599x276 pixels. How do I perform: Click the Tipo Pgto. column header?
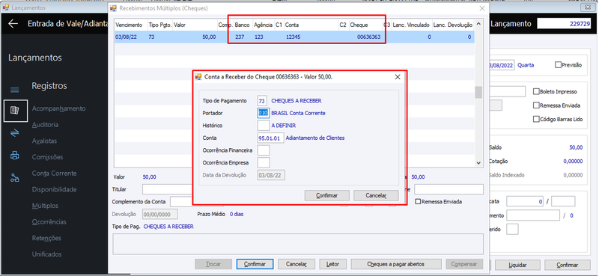pyautogui.click(x=159, y=25)
